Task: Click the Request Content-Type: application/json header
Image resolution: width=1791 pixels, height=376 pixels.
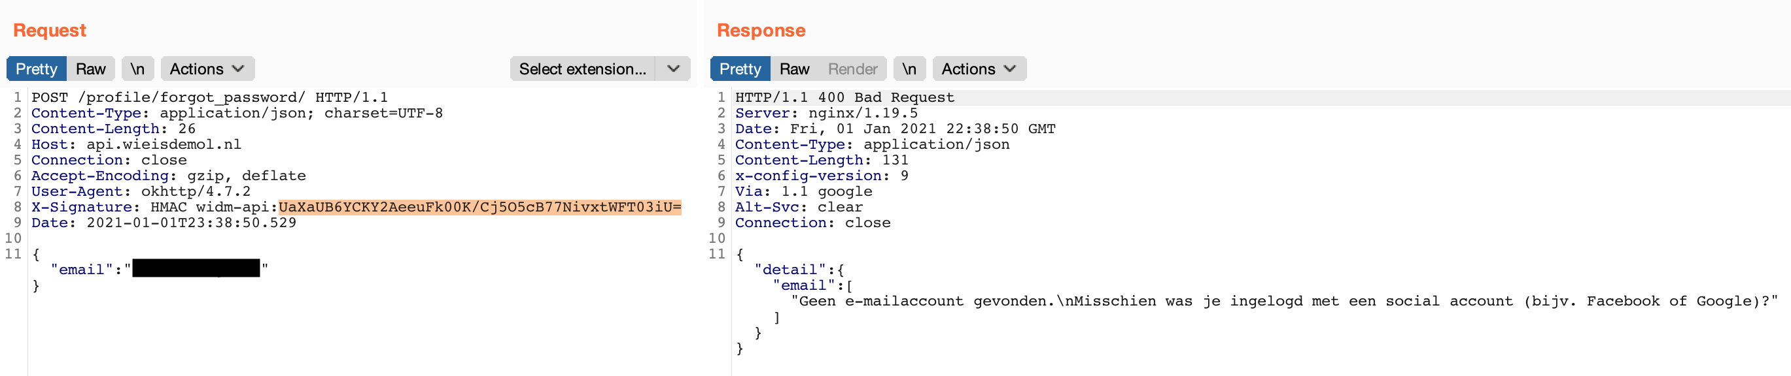Action: (x=237, y=113)
